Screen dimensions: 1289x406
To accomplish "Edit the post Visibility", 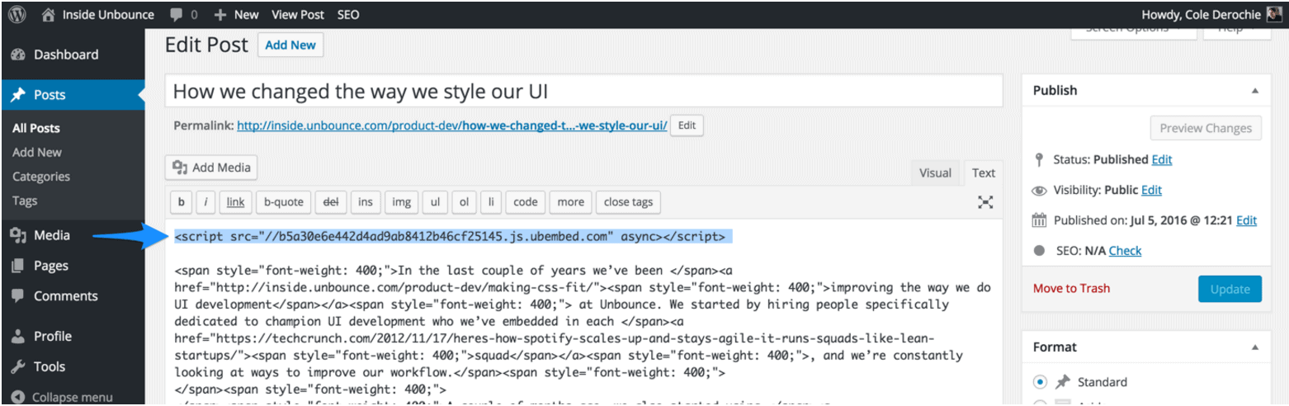I will pos(1151,190).
